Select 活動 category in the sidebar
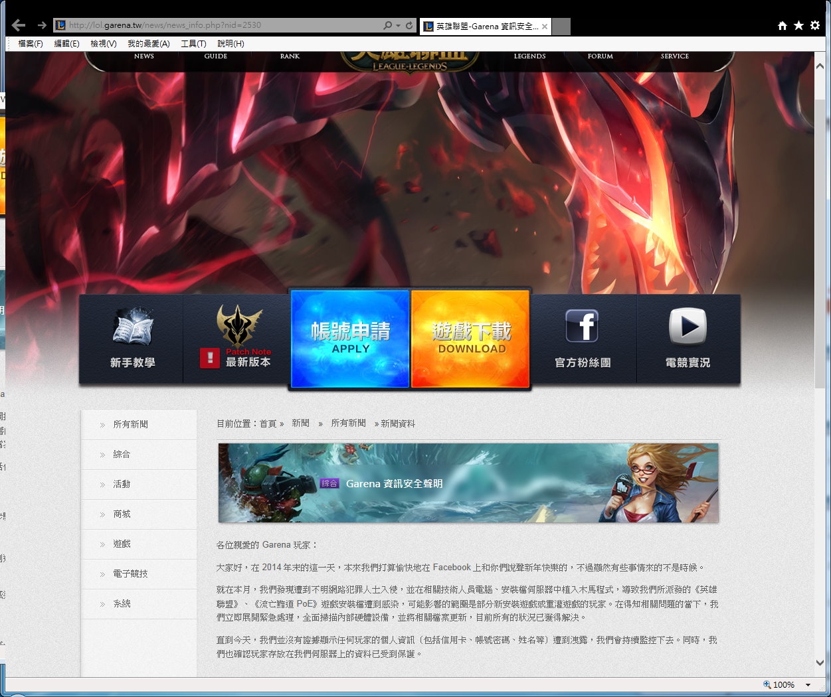Screen dimensions: 831x697 pos(139,485)
